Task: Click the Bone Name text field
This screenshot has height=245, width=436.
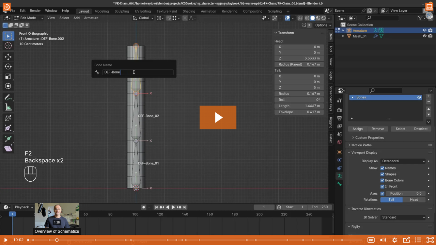Action: click(x=138, y=72)
